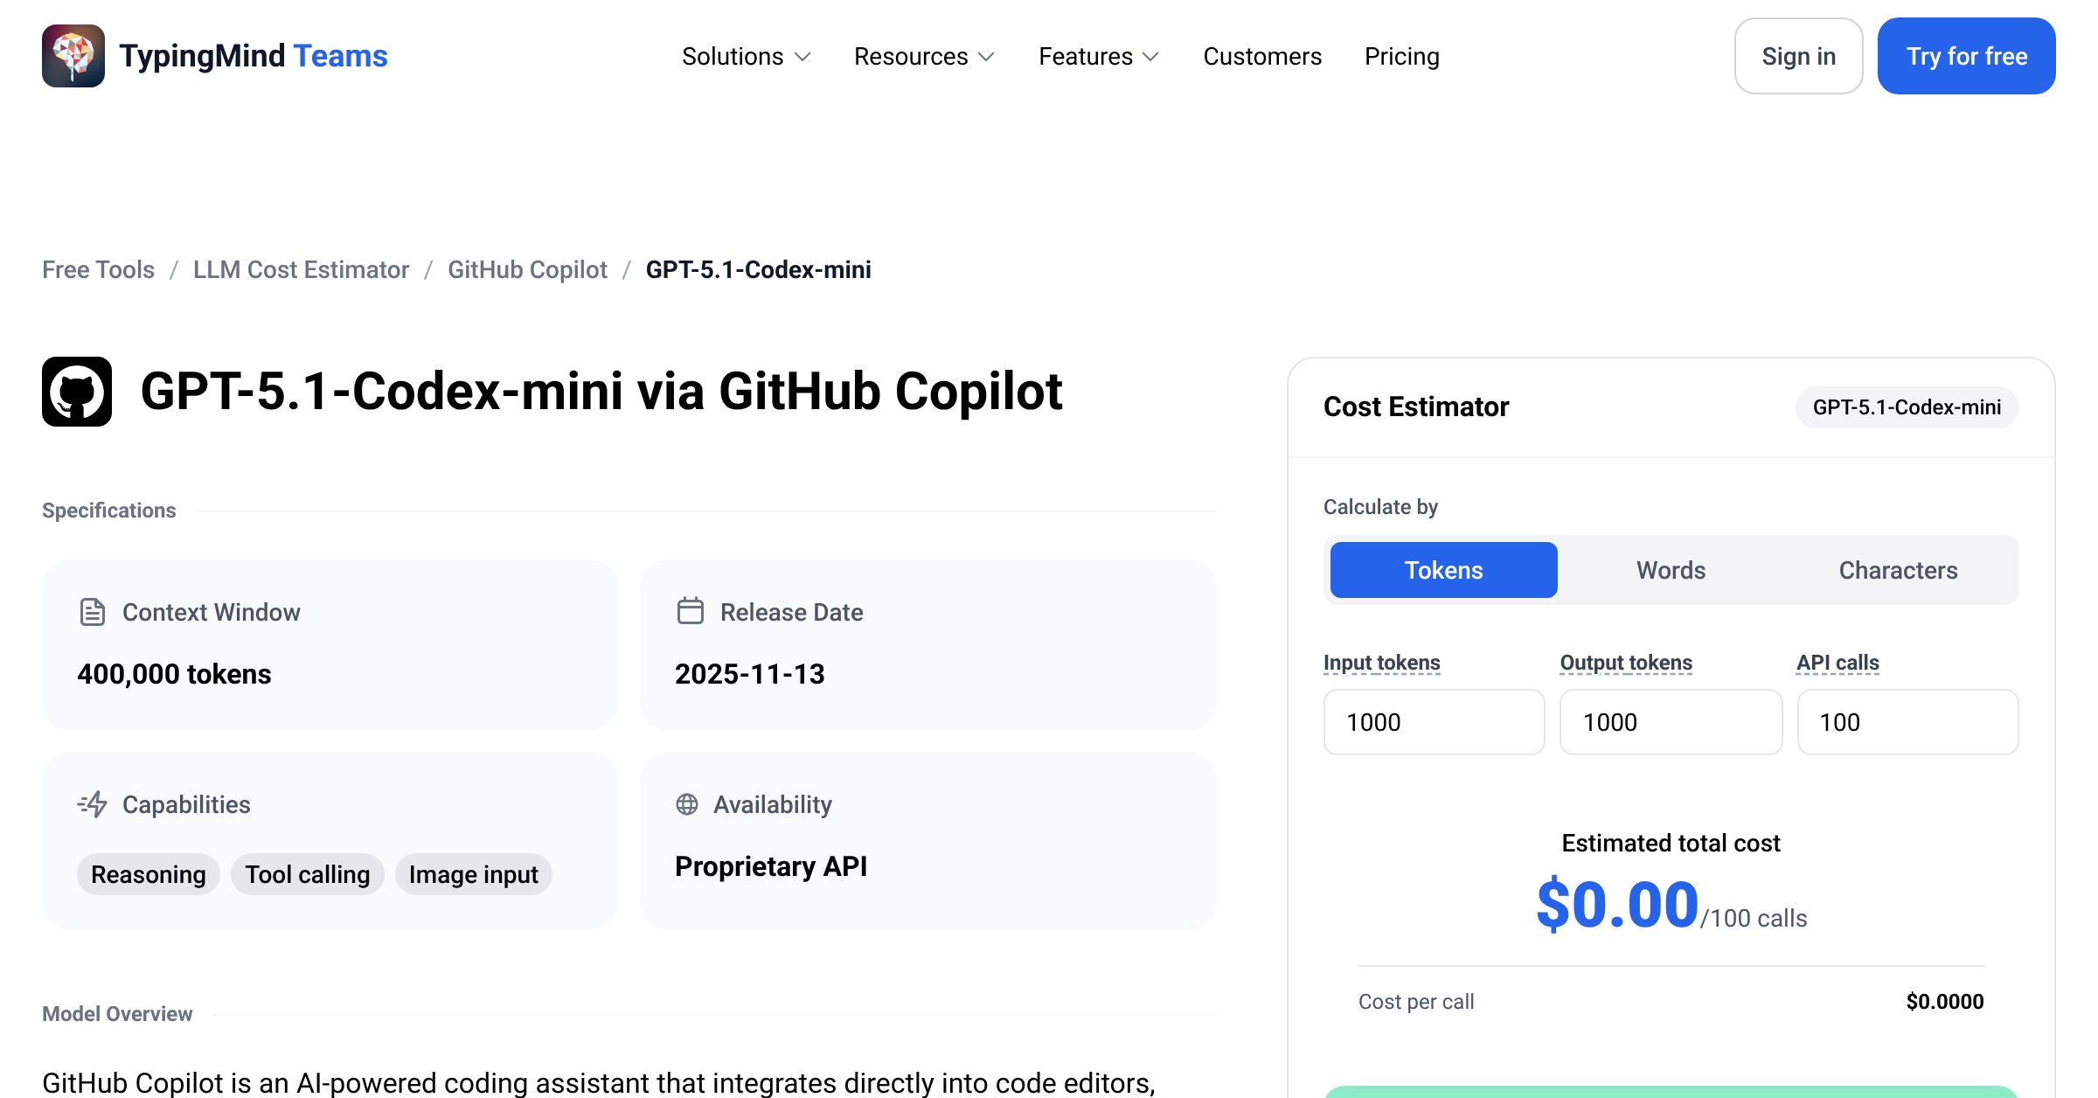Switch calculation mode to Characters

pos(1898,570)
